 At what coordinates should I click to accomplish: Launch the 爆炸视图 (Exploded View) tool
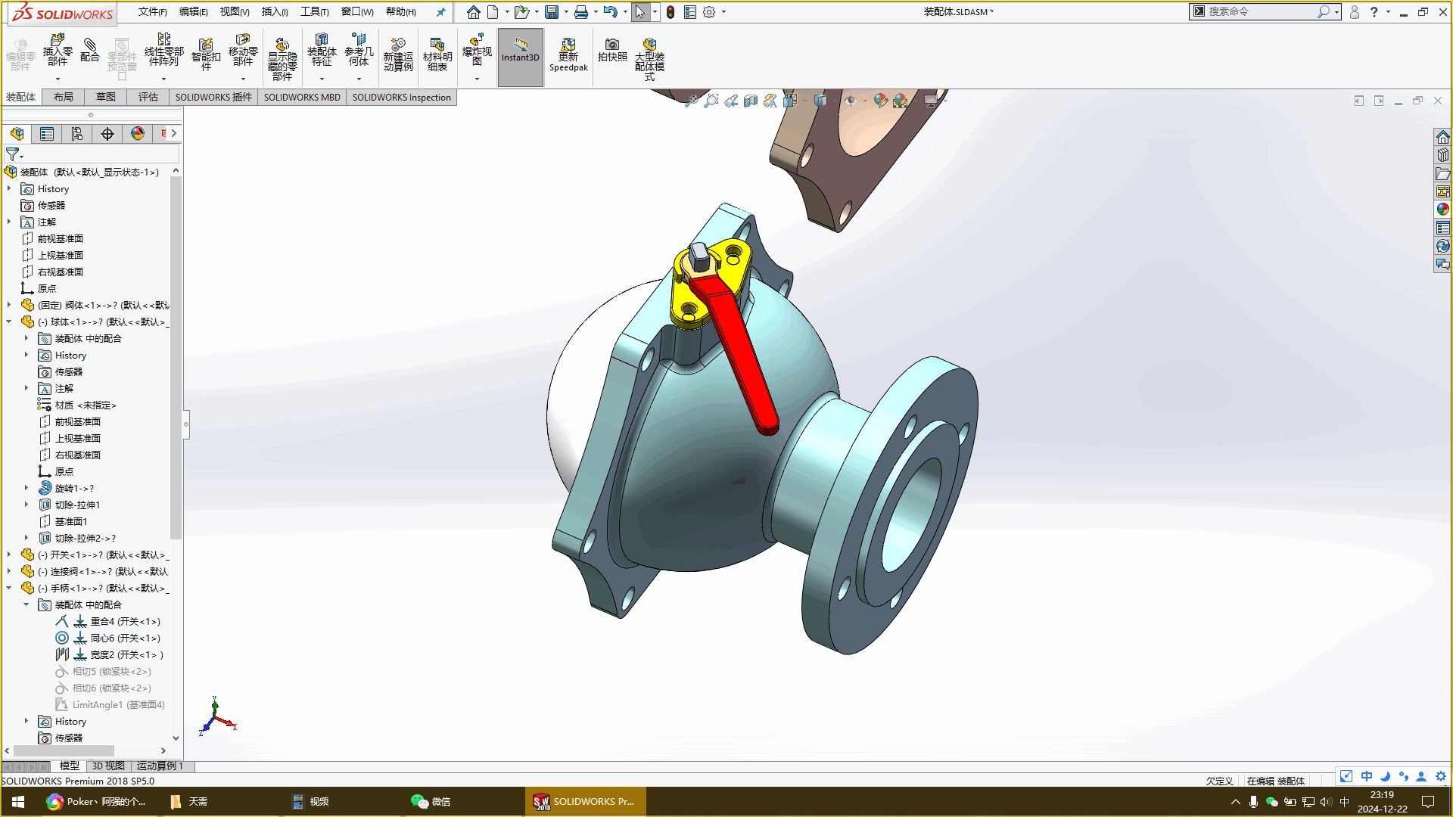pyautogui.click(x=476, y=53)
